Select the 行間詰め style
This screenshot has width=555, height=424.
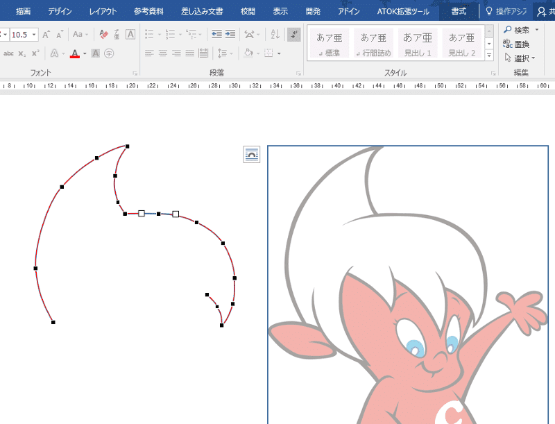click(373, 43)
